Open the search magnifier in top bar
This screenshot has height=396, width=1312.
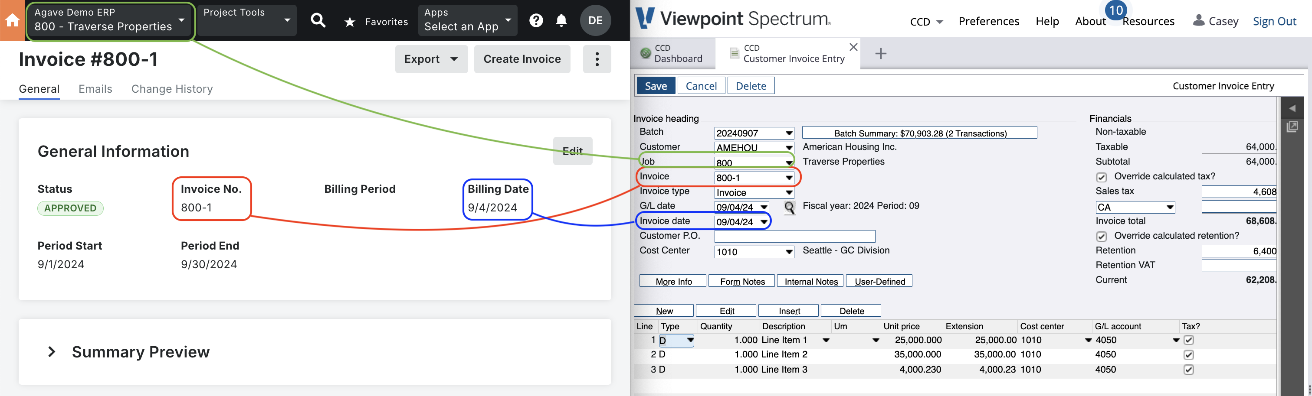(x=318, y=20)
